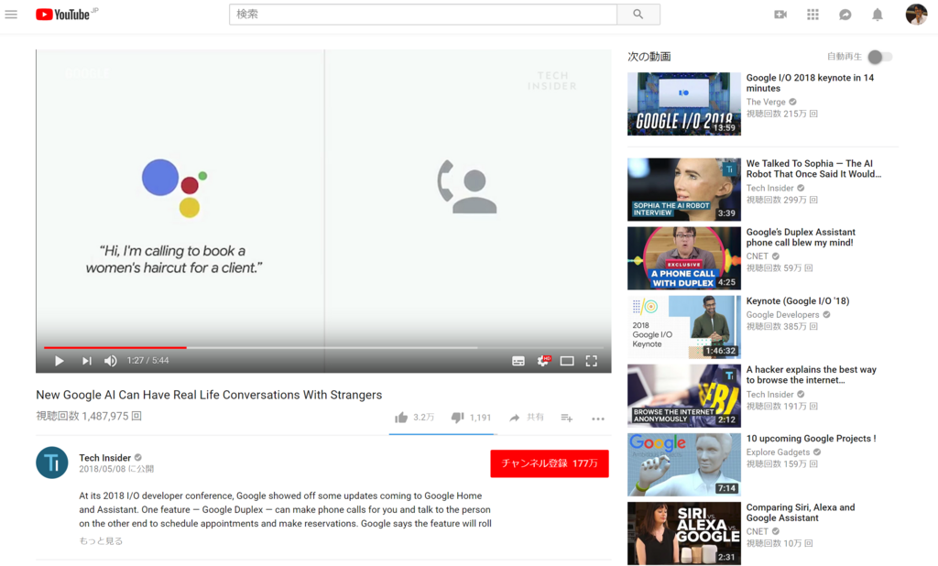Open 'Comparing Siri, Alexa and Google Assistant' title
Image resolution: width=938 pixels, height=566 pixels.
[x=801, y=513]
